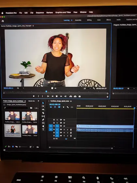Image resolution: width=137 pixels, height=183 pixels.
Task: Open Source monitor button editor plus icon
Action: point(107,97)
